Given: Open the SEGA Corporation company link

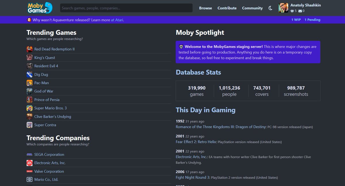Looking at the screenshot, I should coord(49,155).
